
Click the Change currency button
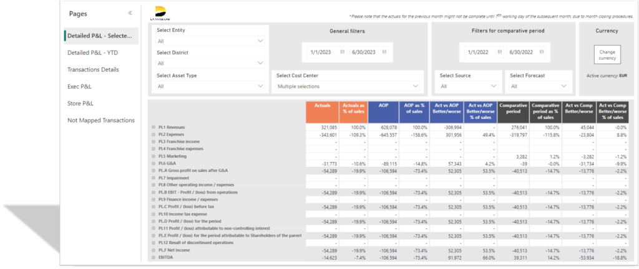pos(607,55)
